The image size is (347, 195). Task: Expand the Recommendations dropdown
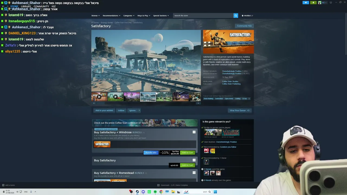tap(111, 15)
